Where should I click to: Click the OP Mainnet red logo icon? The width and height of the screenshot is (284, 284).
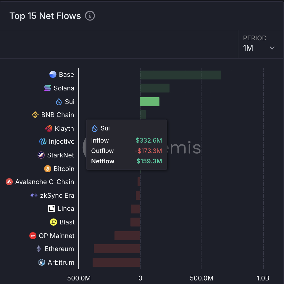[x=33, y=236]
